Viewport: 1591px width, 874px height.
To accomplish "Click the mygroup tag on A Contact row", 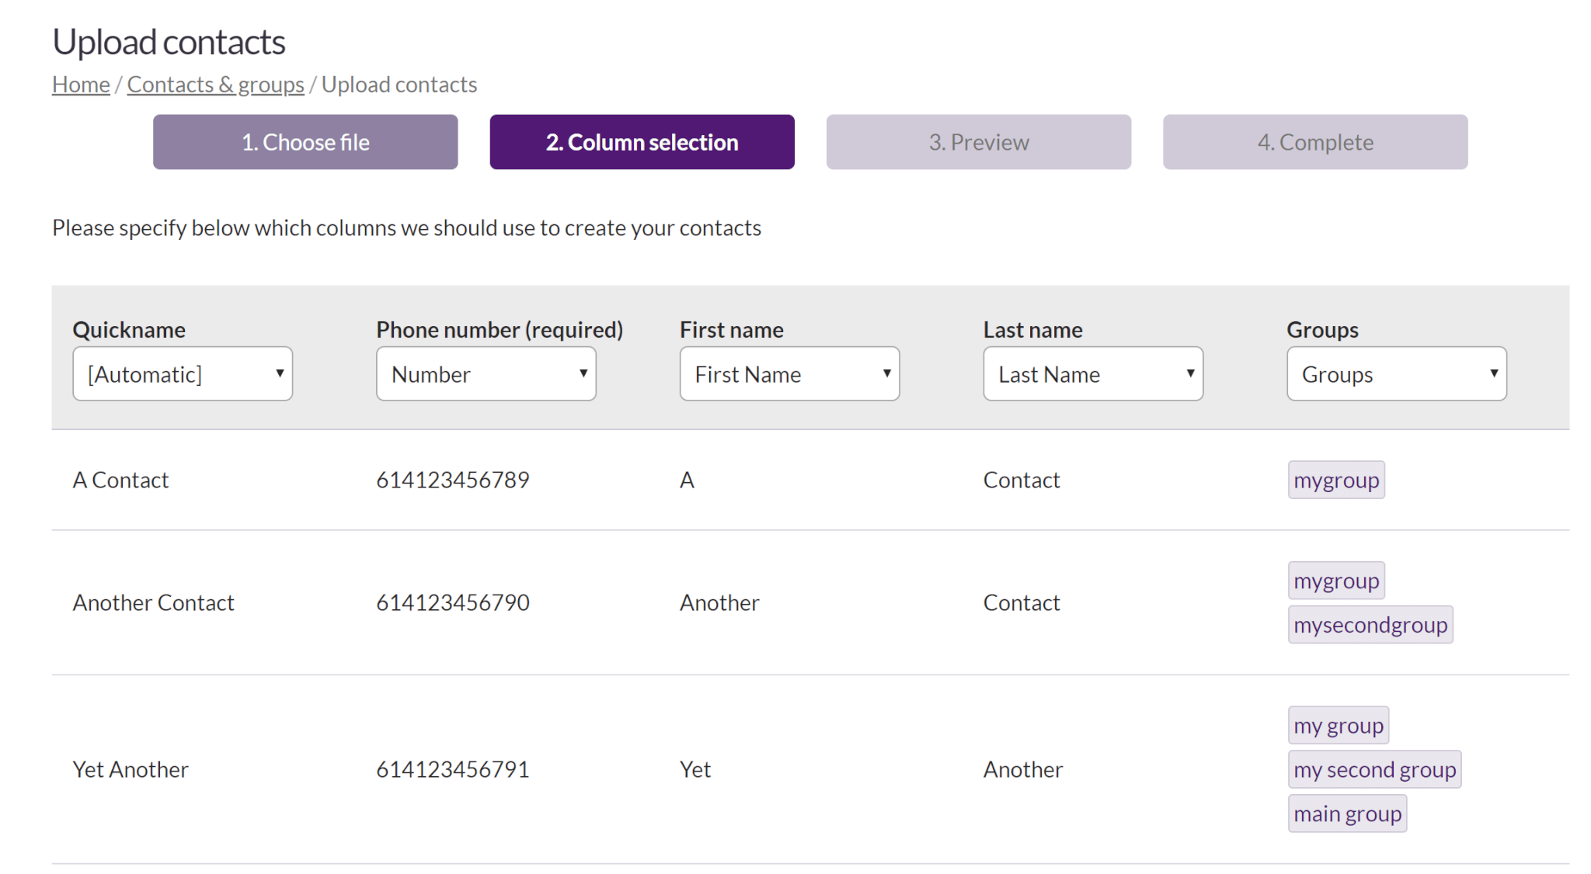I will click(x=1335, y=480).
